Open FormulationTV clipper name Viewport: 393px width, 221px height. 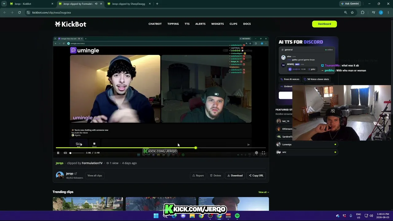pos(92,163)
